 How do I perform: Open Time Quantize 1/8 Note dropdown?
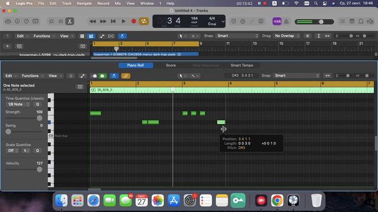click(18, 104)
